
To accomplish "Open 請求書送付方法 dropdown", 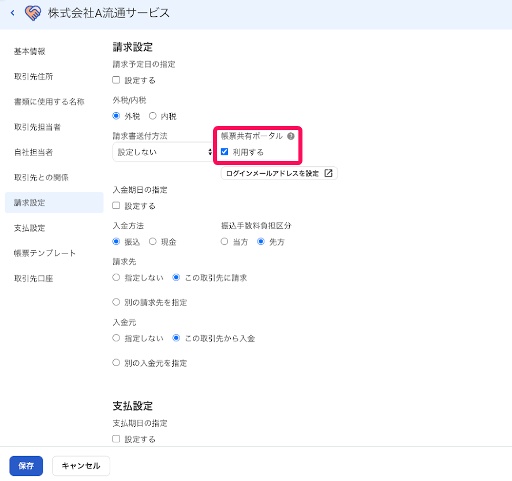I will (163, 152).
